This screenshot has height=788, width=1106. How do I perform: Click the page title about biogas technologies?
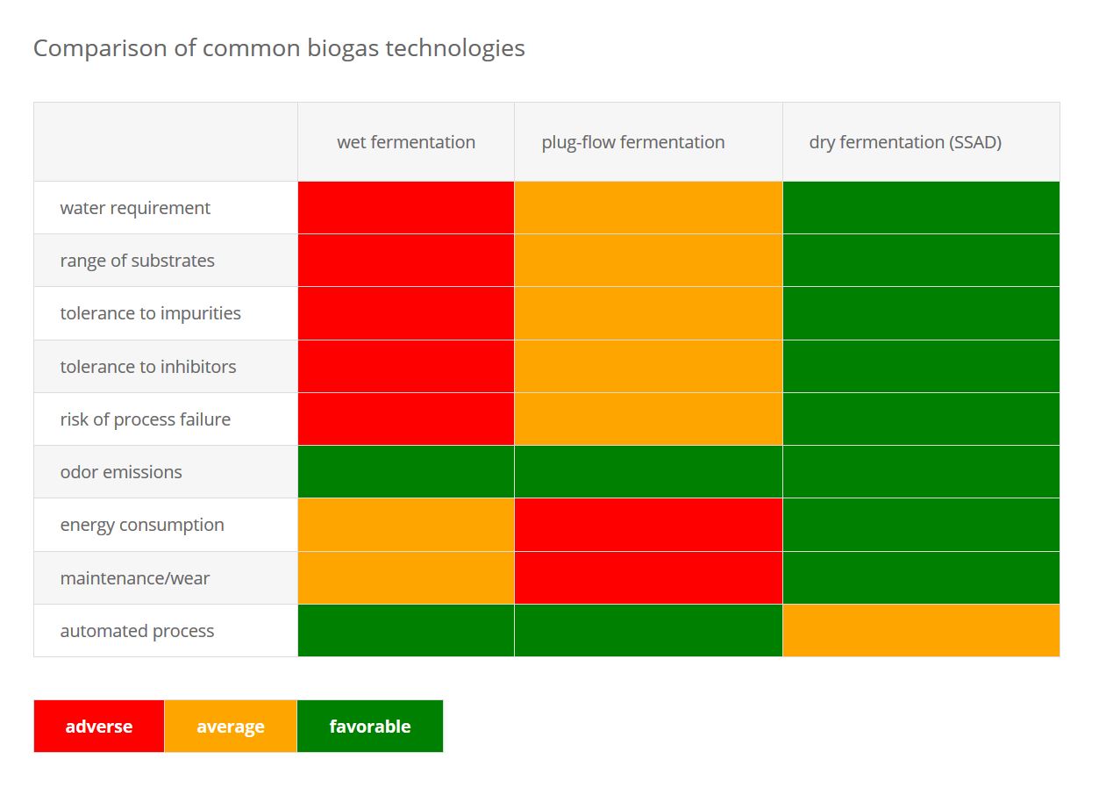pos(279,47)
